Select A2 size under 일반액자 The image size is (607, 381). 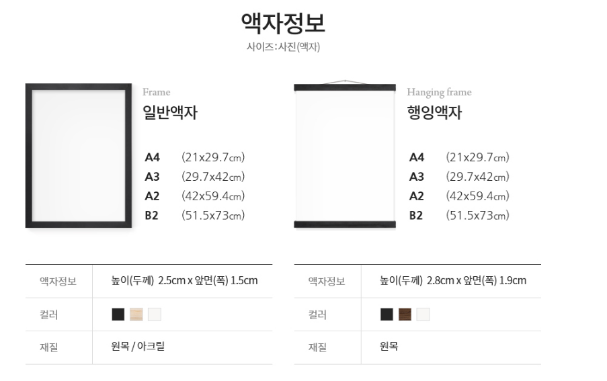[195, 196]
